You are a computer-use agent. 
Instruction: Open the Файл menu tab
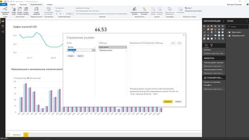[4, 4]
